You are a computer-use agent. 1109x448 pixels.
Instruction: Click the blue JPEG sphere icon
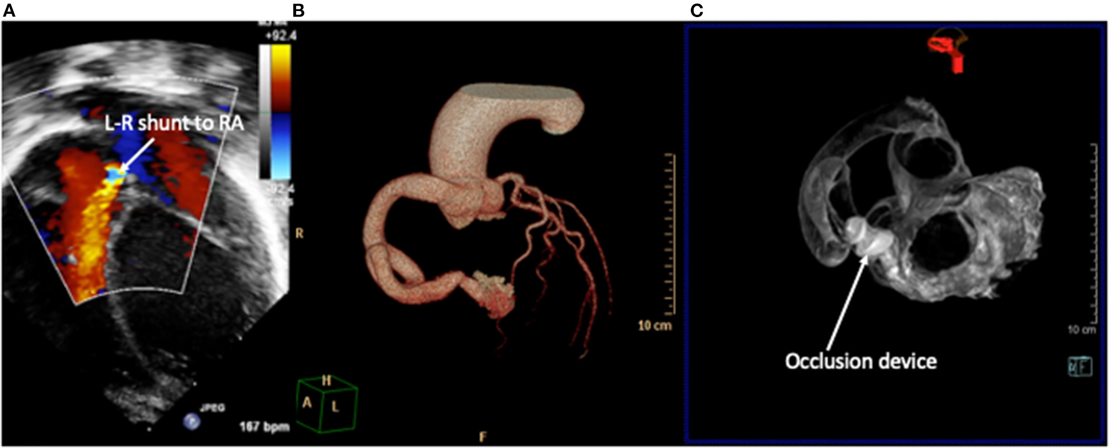click(192, 421)
